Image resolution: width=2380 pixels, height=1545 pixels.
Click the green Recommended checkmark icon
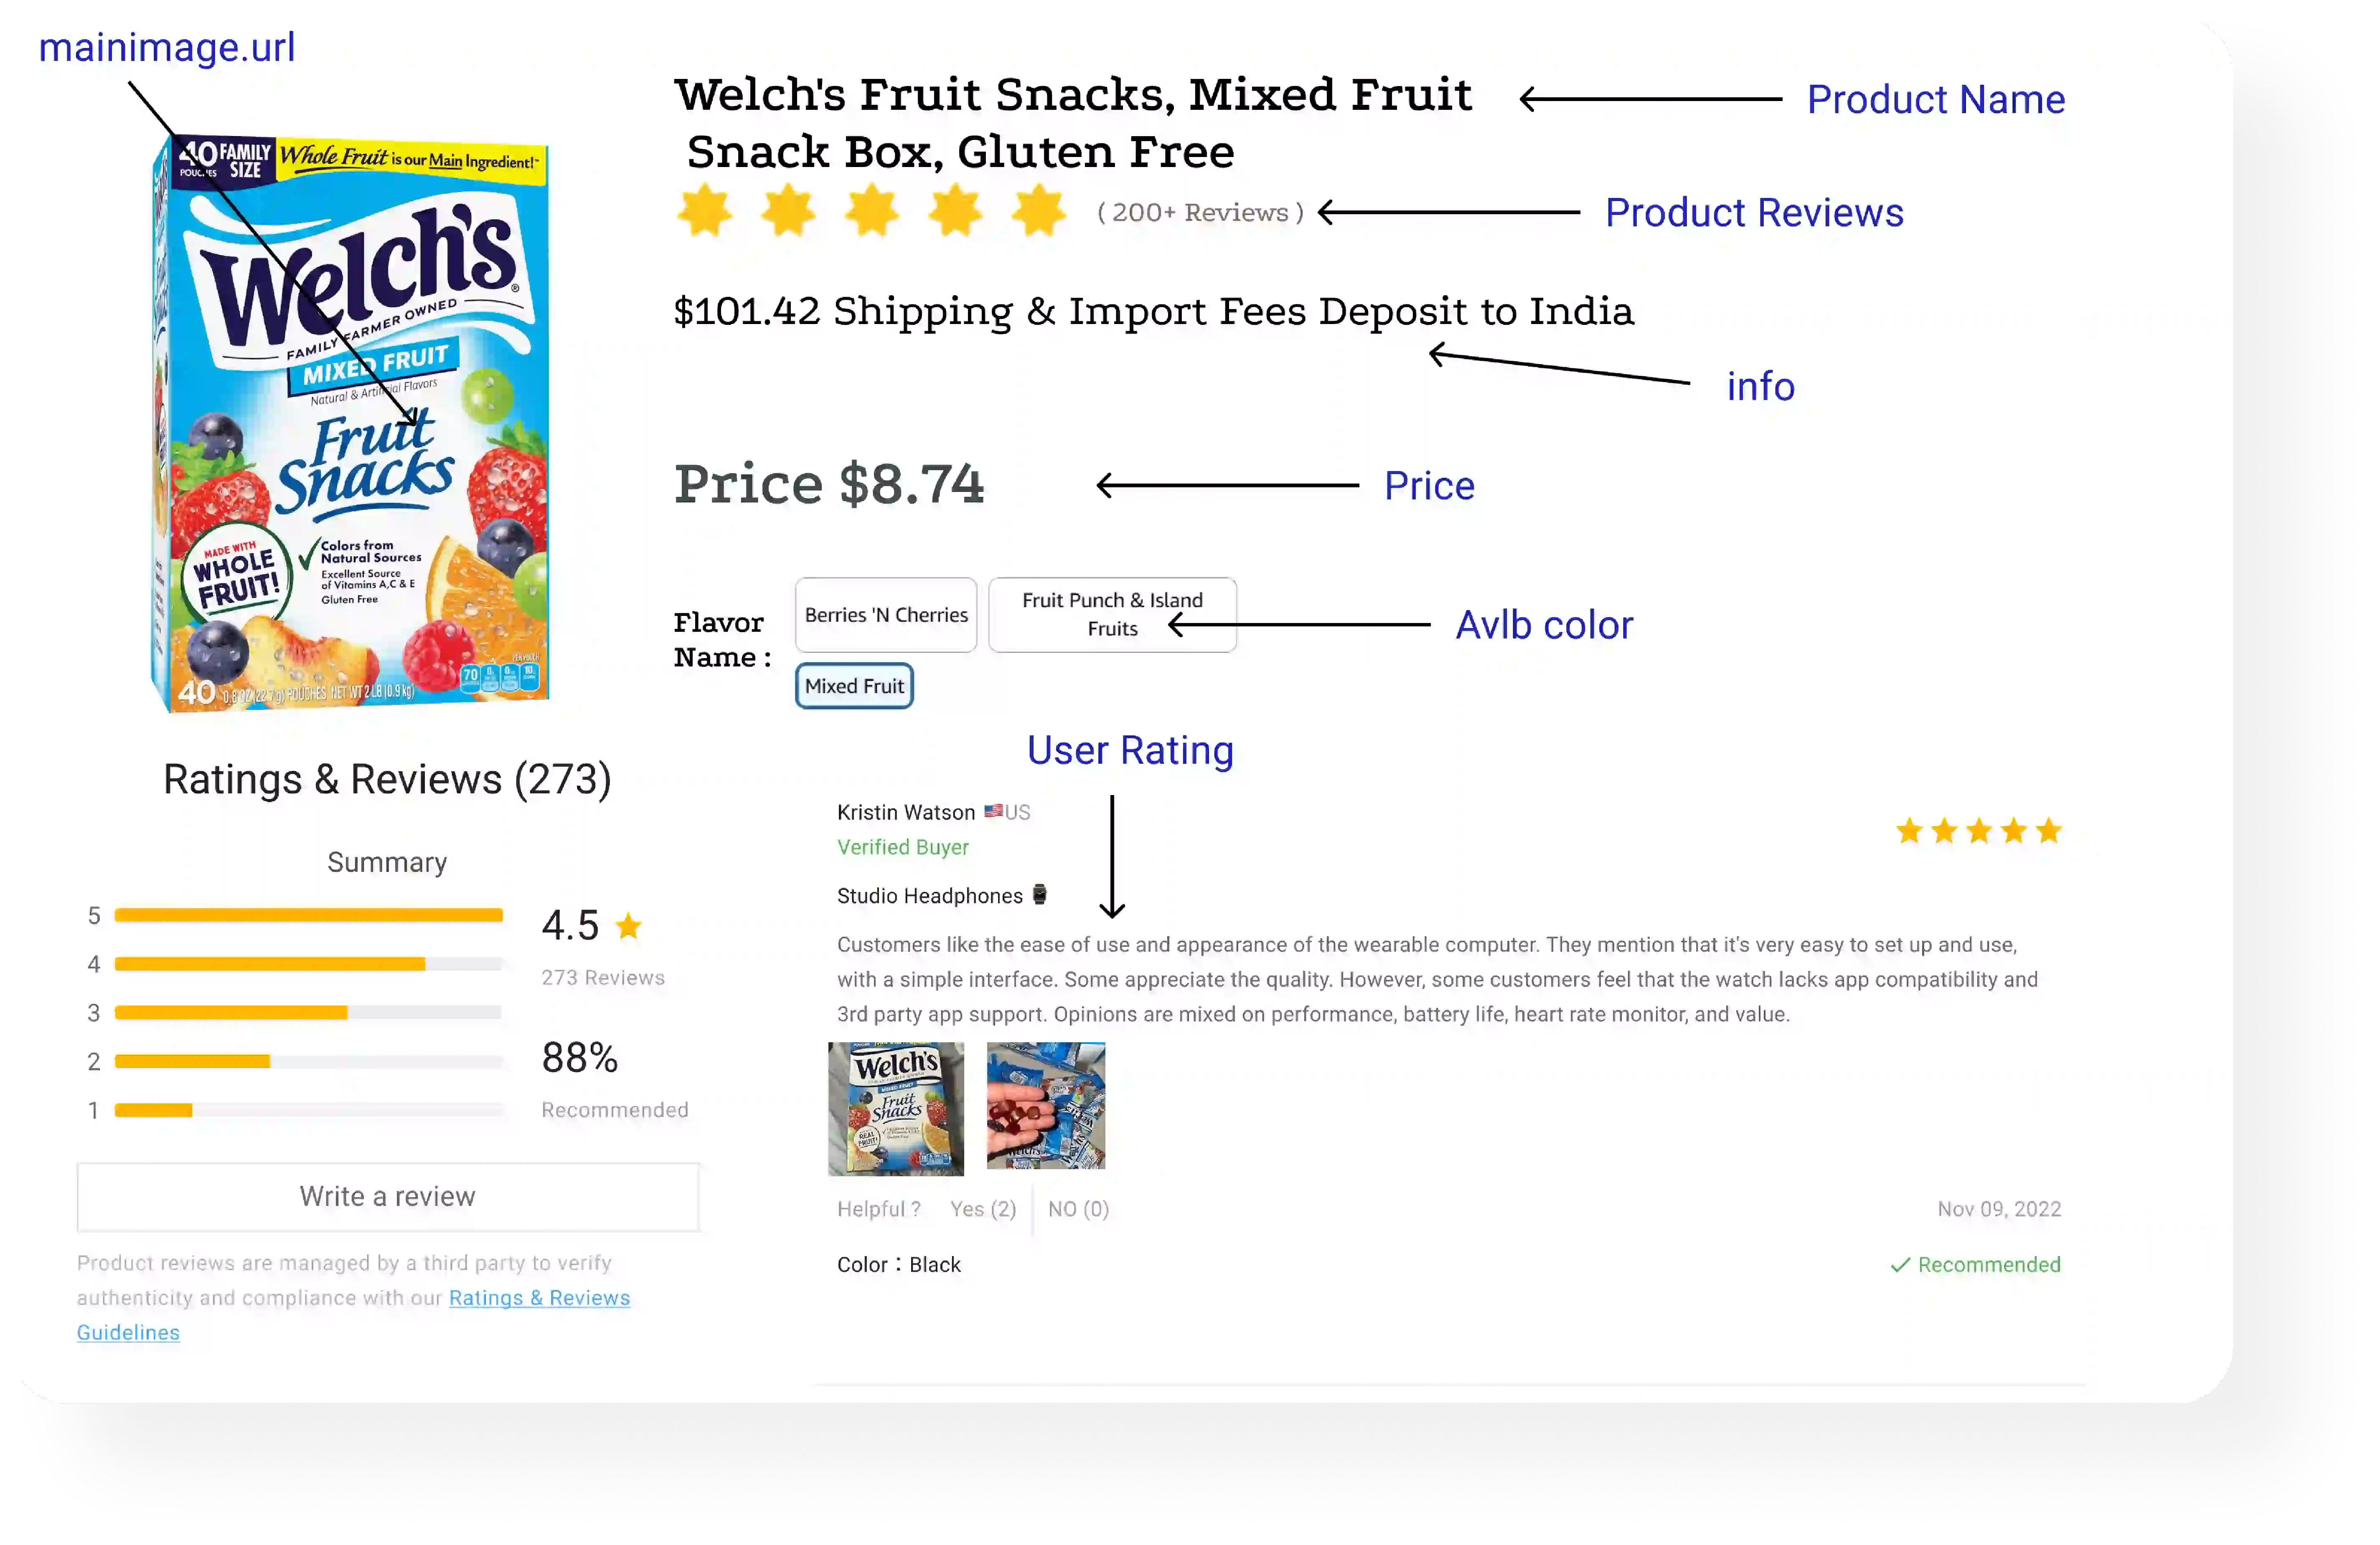click(1900, 1265)
